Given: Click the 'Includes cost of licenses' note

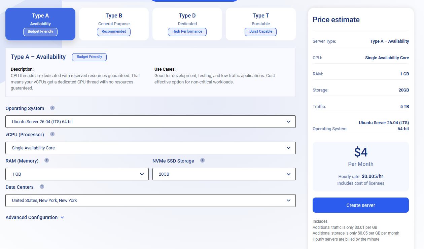Looking at the screenshot, I should click(361, 183).
